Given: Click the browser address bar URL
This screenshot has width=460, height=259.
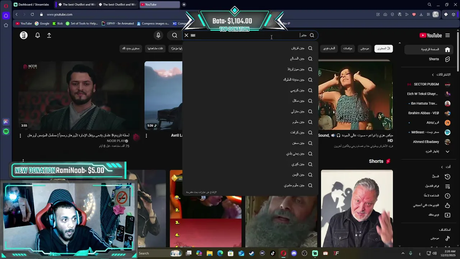Looking at the screenshot, I should pyautogui.click(x=60, y=14).
